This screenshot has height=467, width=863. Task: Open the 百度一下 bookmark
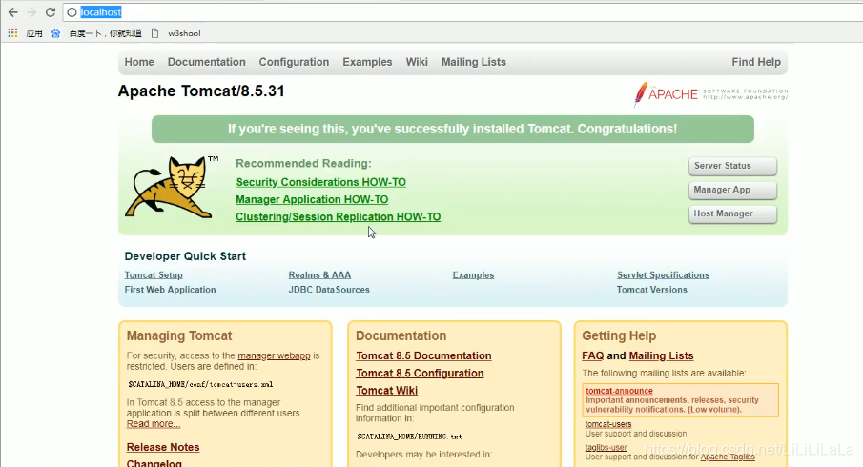tap(105, 33)
